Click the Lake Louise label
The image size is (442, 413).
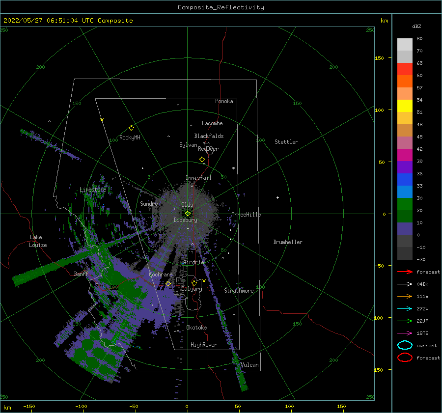[x=38, y=241]
